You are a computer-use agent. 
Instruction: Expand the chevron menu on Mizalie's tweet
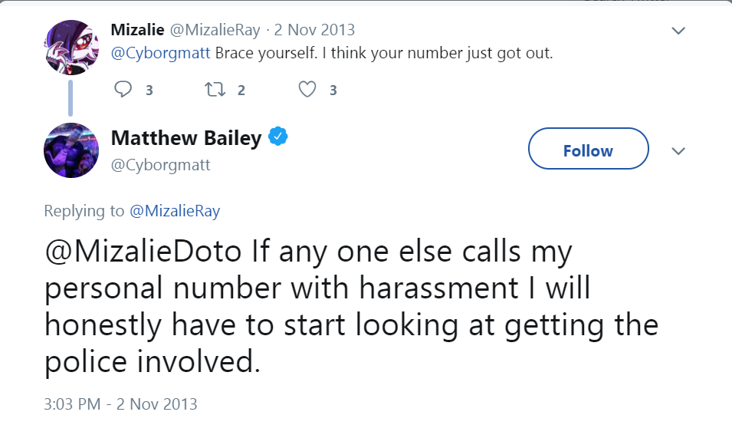(678, 31)
